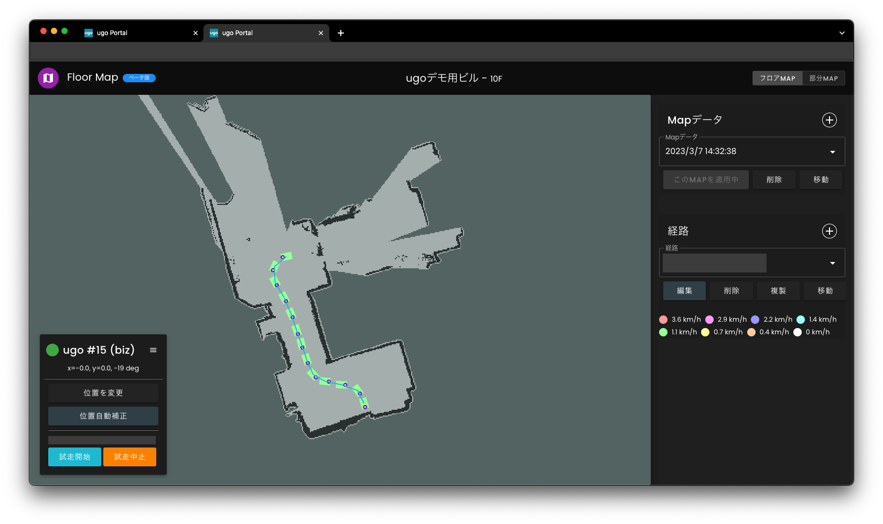Viewport: 883px width, 524px height.
Task: Click the purple Floor Map logo icon
Action: pyautogui.click(x=48, y=78)
